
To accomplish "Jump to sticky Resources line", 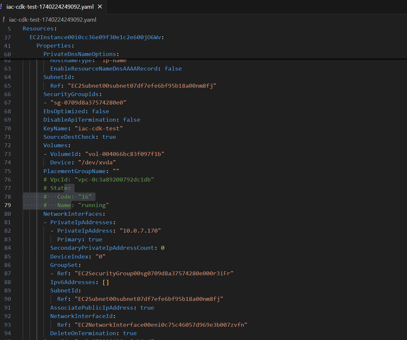I will point(40,29).
